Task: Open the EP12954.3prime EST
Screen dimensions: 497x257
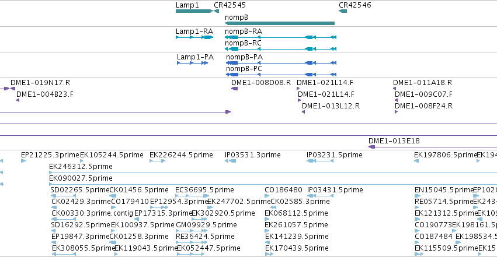Action: coord(159,207)
